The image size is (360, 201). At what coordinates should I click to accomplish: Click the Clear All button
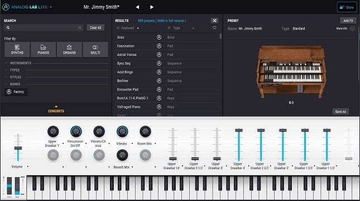pos(95,27)
